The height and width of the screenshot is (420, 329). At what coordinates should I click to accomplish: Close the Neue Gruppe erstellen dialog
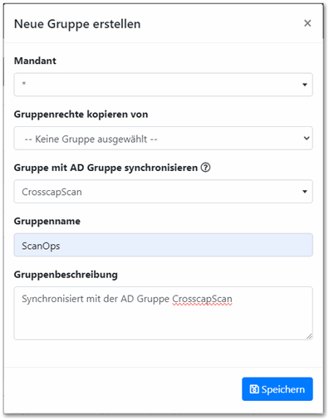pos(307,23)
